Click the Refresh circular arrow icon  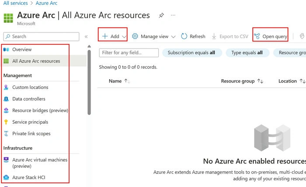(x=184, y=36)
